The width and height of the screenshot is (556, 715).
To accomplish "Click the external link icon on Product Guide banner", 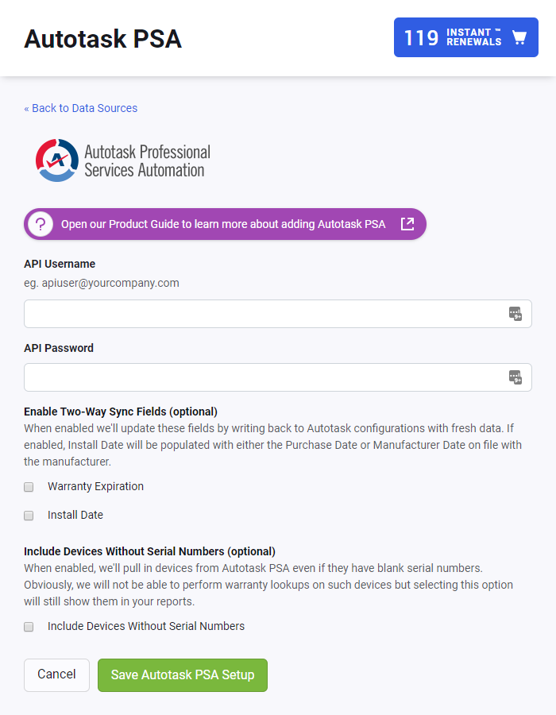I will click(x=407, y=224).
